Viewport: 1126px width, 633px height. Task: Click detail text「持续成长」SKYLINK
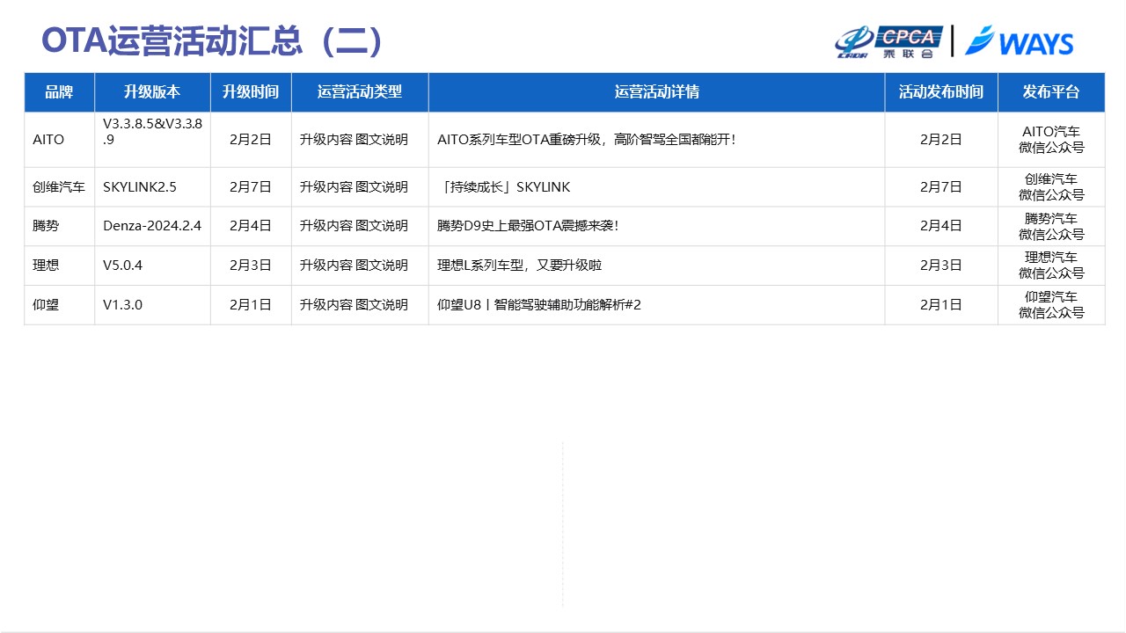503,187
